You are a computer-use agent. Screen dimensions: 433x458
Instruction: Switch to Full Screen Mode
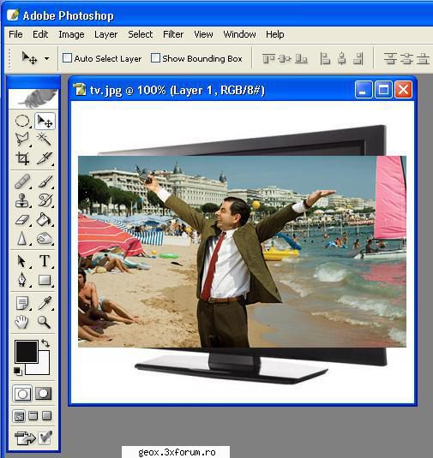(x=47, y=416)
